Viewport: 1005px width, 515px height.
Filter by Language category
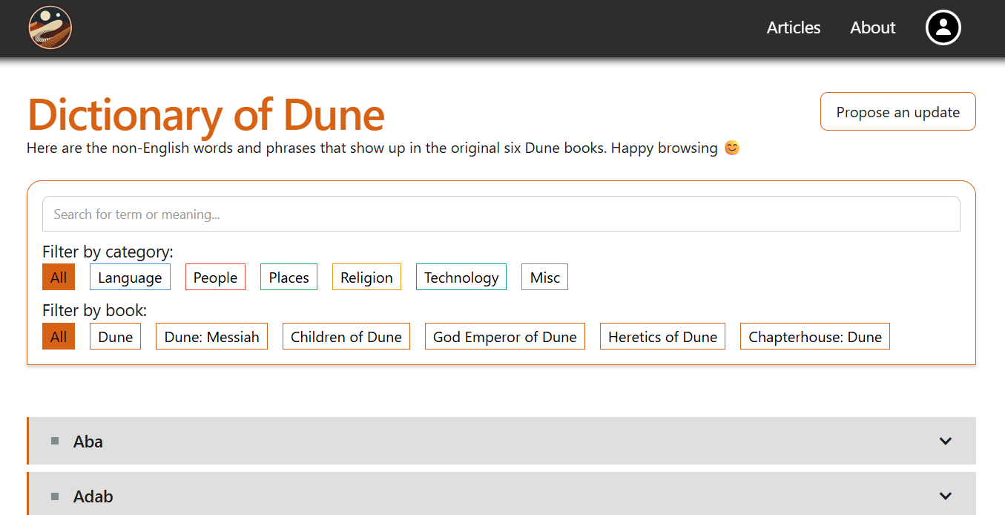pyautogui.click(x=130, y=277)
